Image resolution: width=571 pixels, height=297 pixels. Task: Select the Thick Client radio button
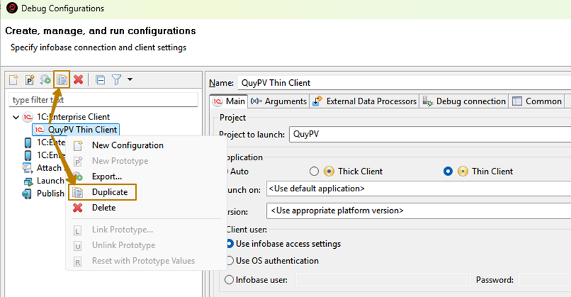click(314, 171)
